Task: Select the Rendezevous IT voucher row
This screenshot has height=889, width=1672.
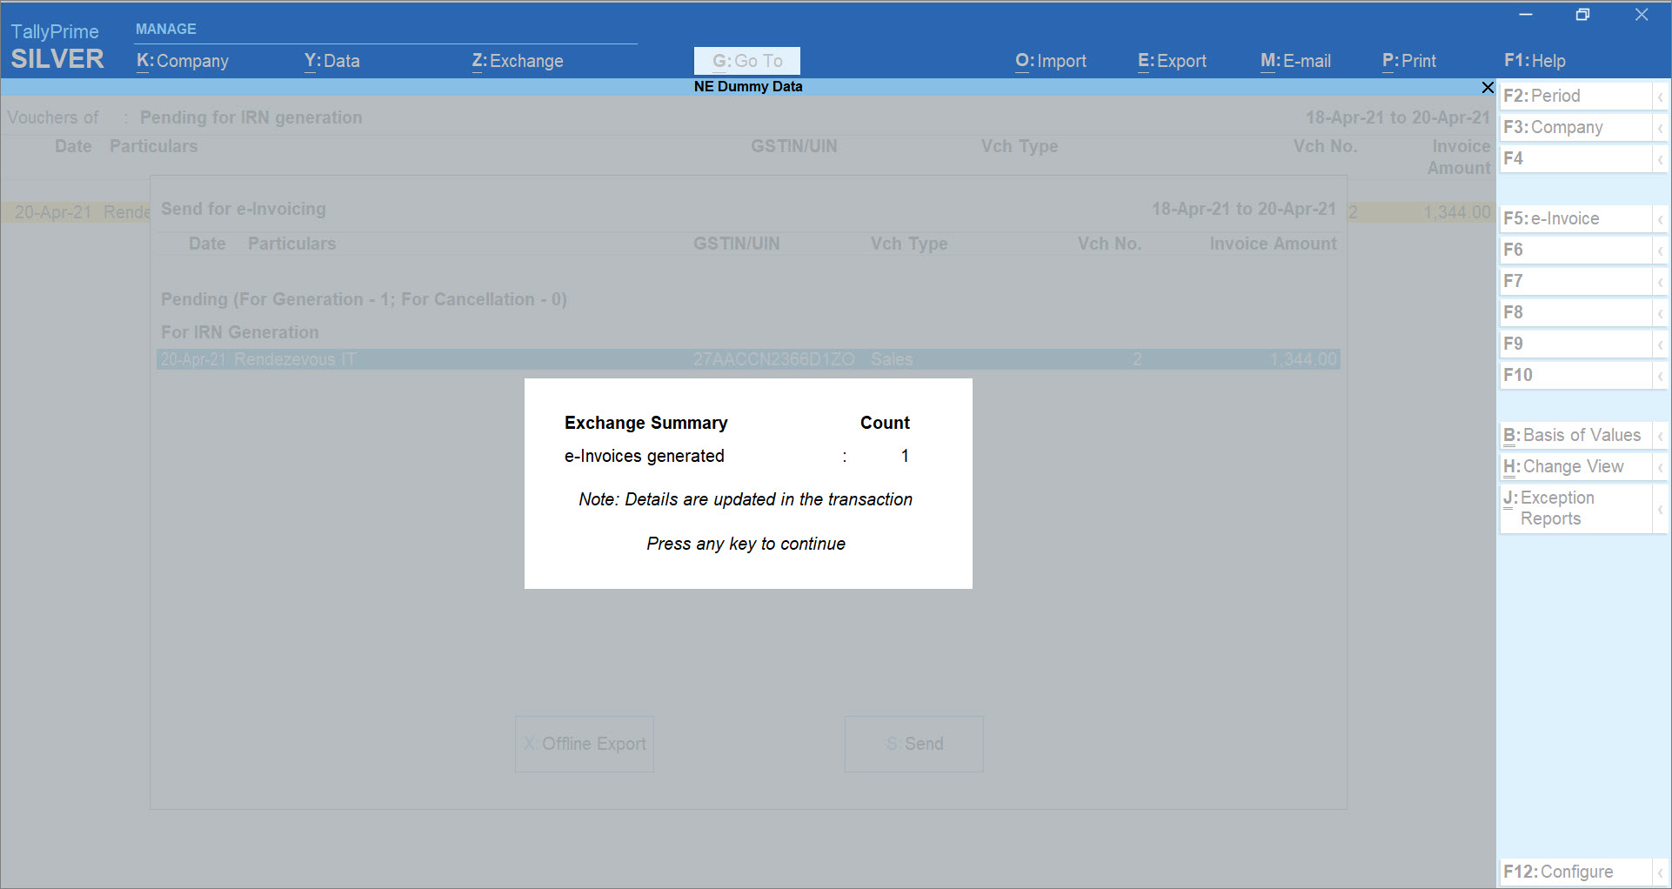Action: point(748,359)
